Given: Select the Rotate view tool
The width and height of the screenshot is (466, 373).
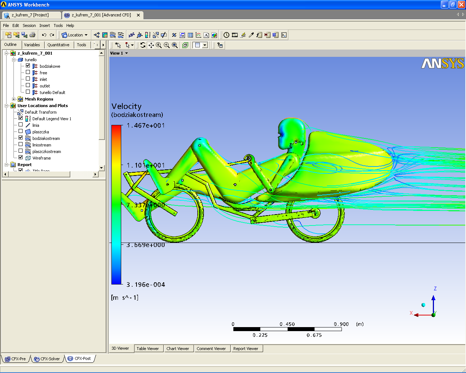Looking at the screenshot, I should point(143,45).
